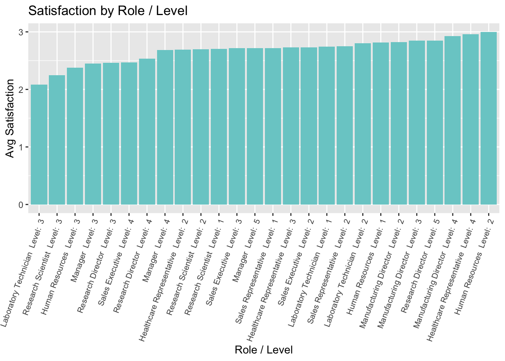The height and width of the screenshot is (361, 505).
Task: Click the Laboratory Technician Level 3 bar
Action: coord(39,145)
